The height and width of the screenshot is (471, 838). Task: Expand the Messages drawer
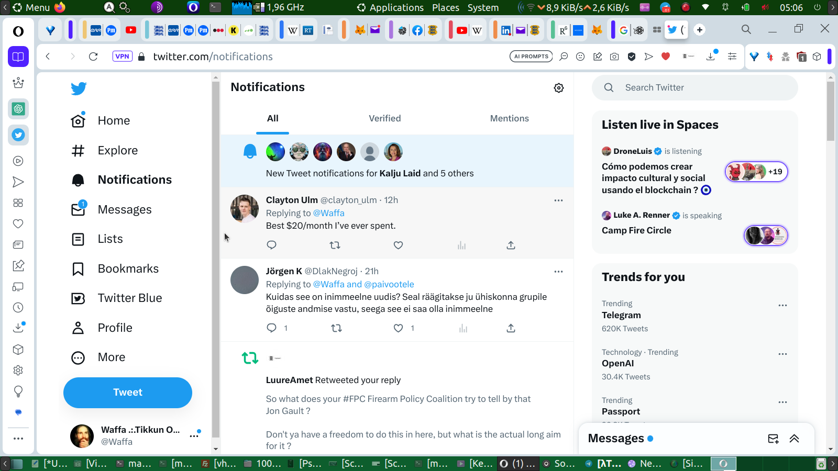795,439
